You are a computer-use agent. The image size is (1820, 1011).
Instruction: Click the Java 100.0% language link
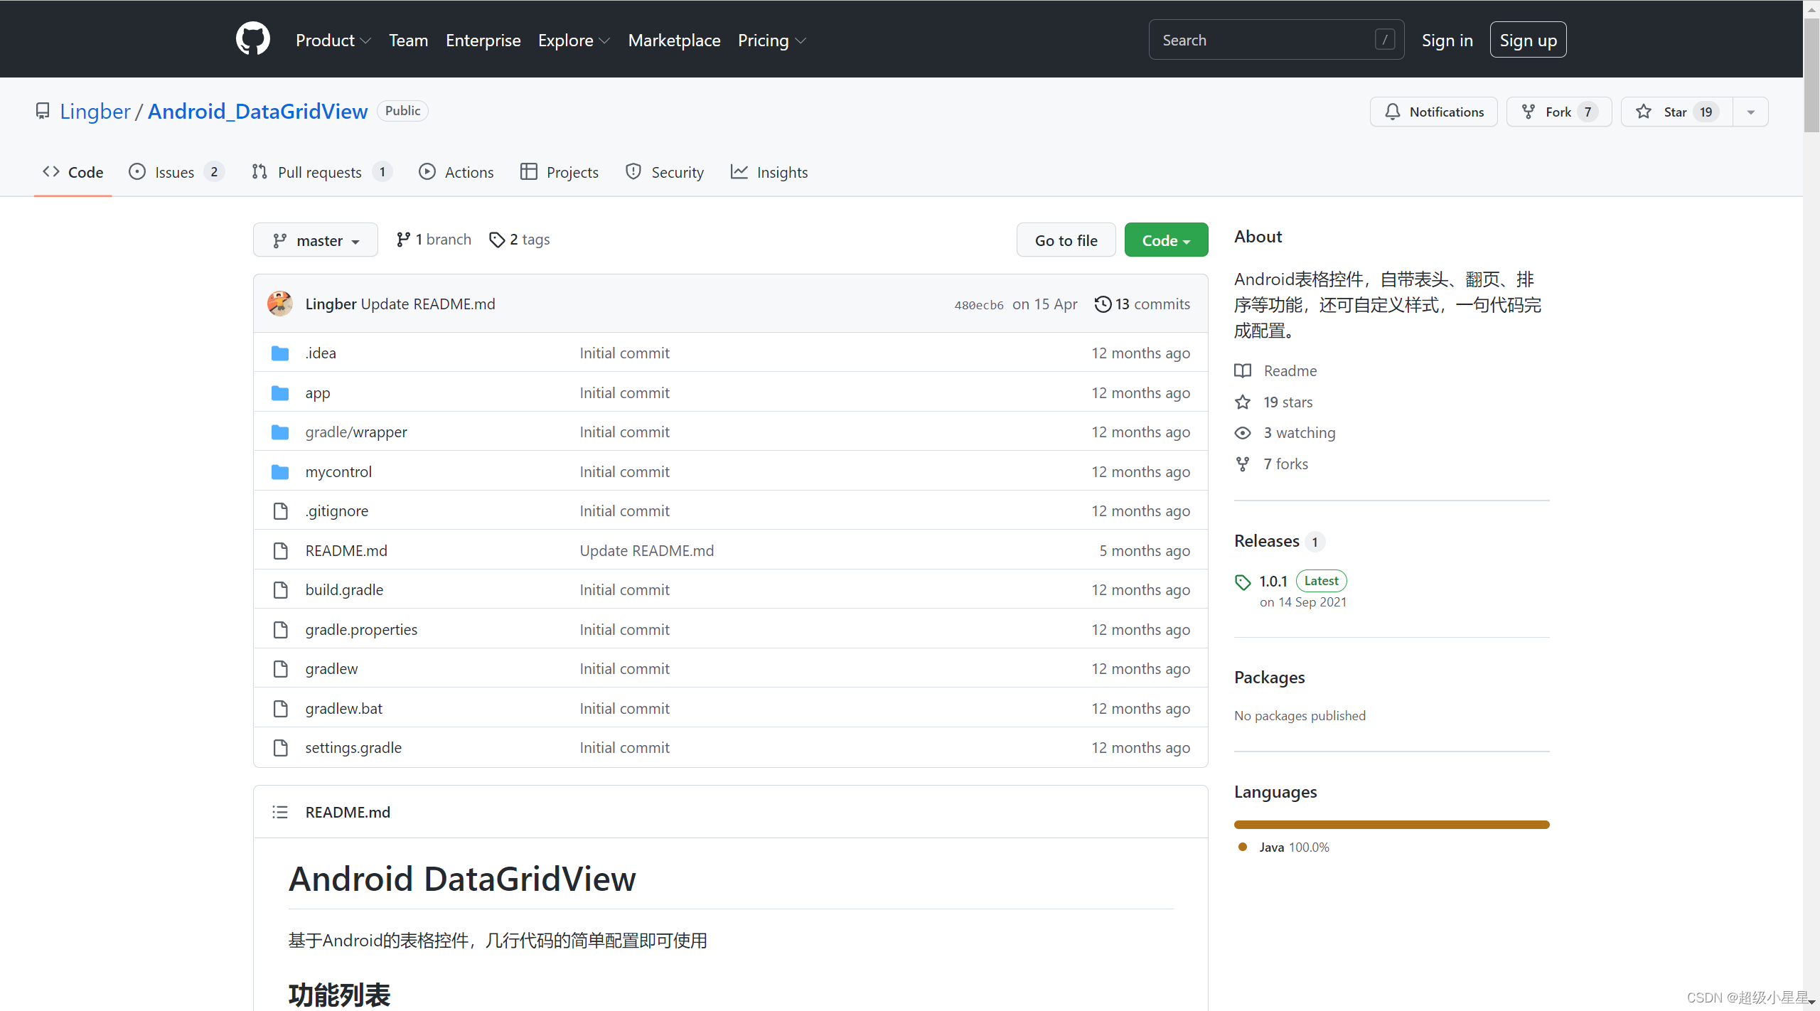pos(1284,847)
